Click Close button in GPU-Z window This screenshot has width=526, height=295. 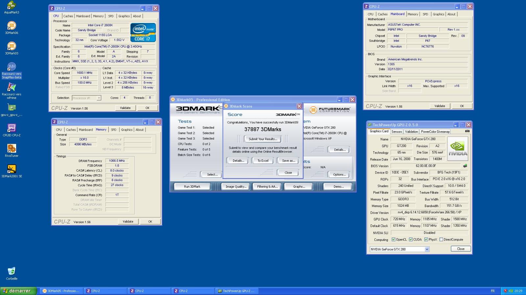(x=461, y=249)
